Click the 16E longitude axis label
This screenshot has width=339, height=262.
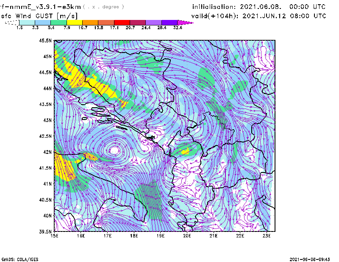(81, 236)
